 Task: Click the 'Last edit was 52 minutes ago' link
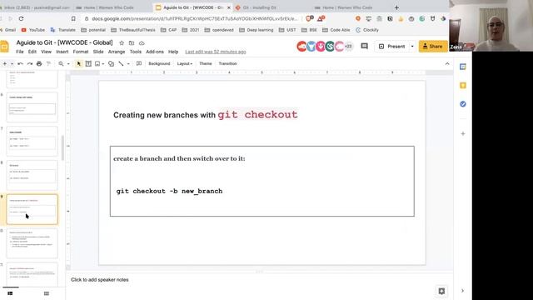pos(216,52)
